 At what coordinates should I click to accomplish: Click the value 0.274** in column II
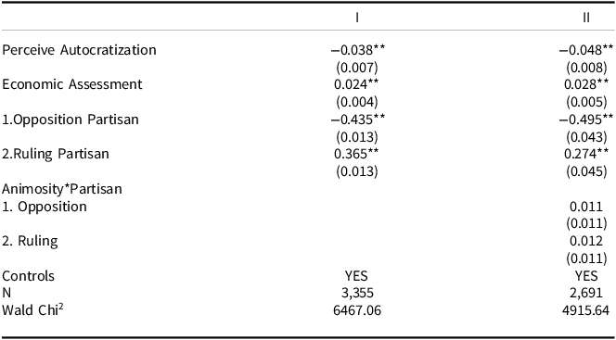coord(586,154)
